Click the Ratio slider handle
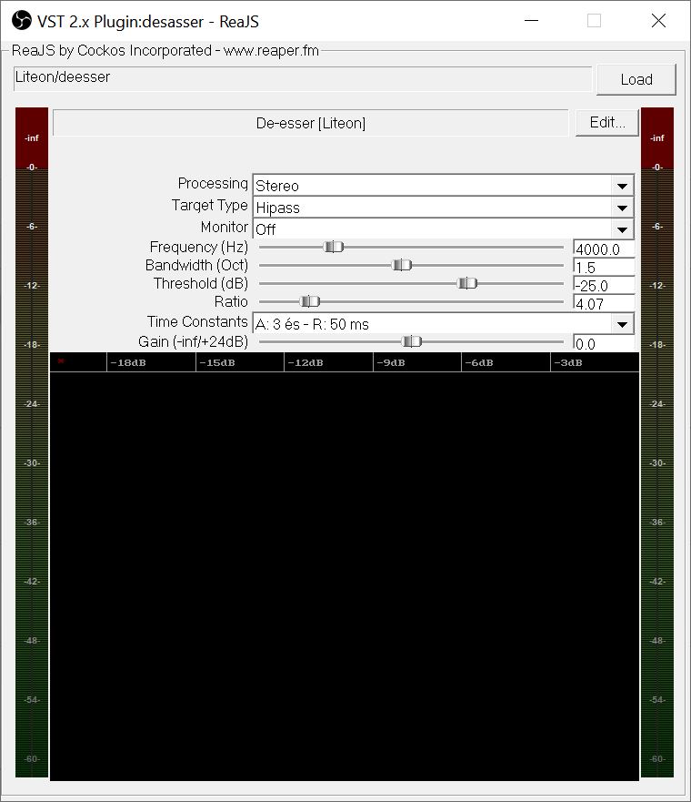This screenshot has height=802, width=691. tap(310, 301)
